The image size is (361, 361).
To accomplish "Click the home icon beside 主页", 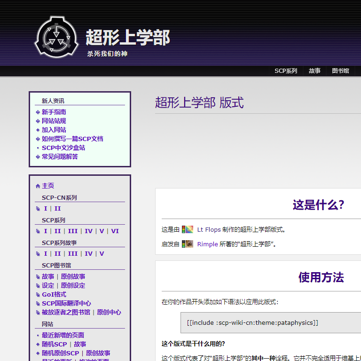I will click(38, 186).
